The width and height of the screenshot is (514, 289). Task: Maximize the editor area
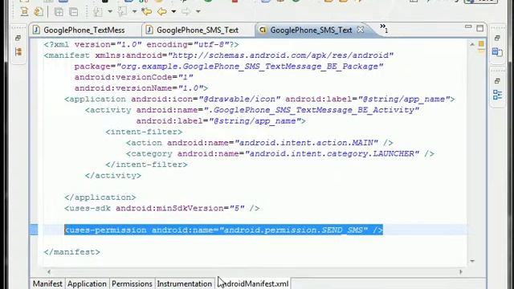pos(480,28)
